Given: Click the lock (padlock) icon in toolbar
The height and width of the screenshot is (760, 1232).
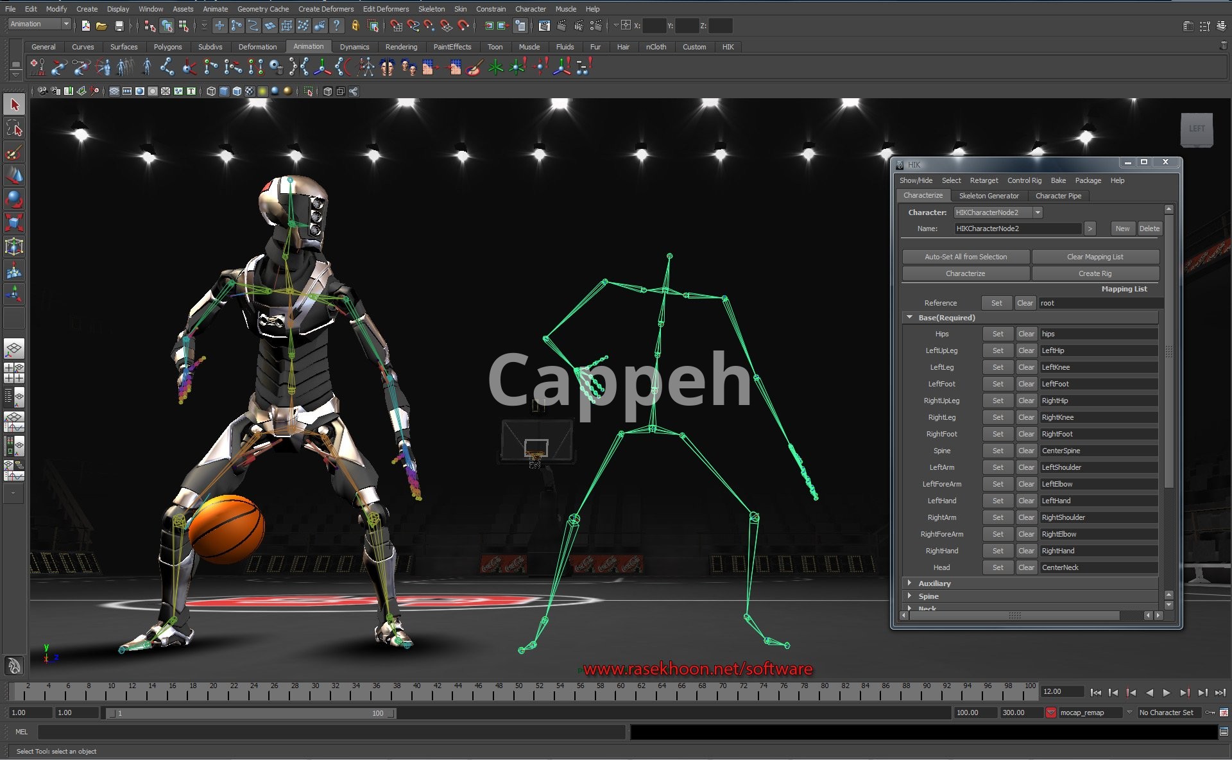Looking at the screenshot, I should 355,26.
